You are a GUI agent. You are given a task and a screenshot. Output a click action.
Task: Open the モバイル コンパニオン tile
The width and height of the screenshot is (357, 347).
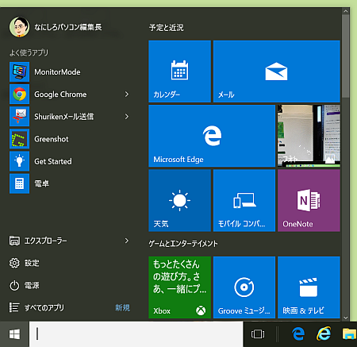(x=244, y=200)
